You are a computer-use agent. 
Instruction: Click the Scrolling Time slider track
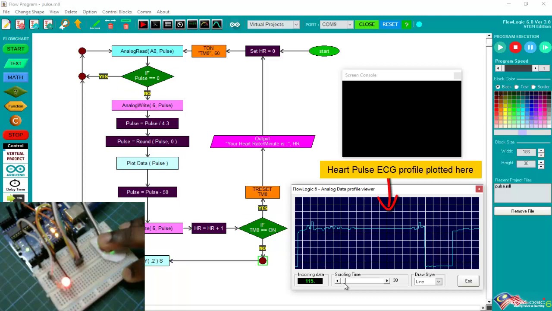click(362, 281)
